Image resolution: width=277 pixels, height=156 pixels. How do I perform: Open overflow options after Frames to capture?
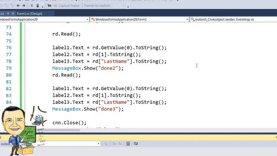pyautogui.click(x=128, y=7)
